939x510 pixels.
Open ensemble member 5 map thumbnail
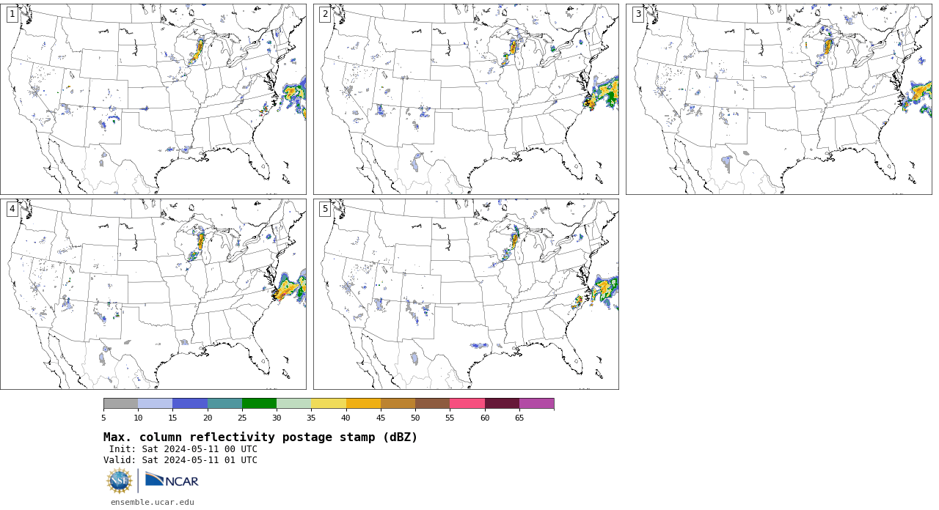[x=466, y=294]
